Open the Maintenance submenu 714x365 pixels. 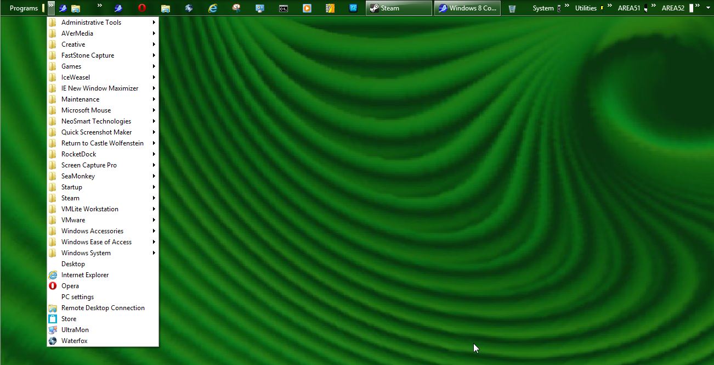coord(103,99)
